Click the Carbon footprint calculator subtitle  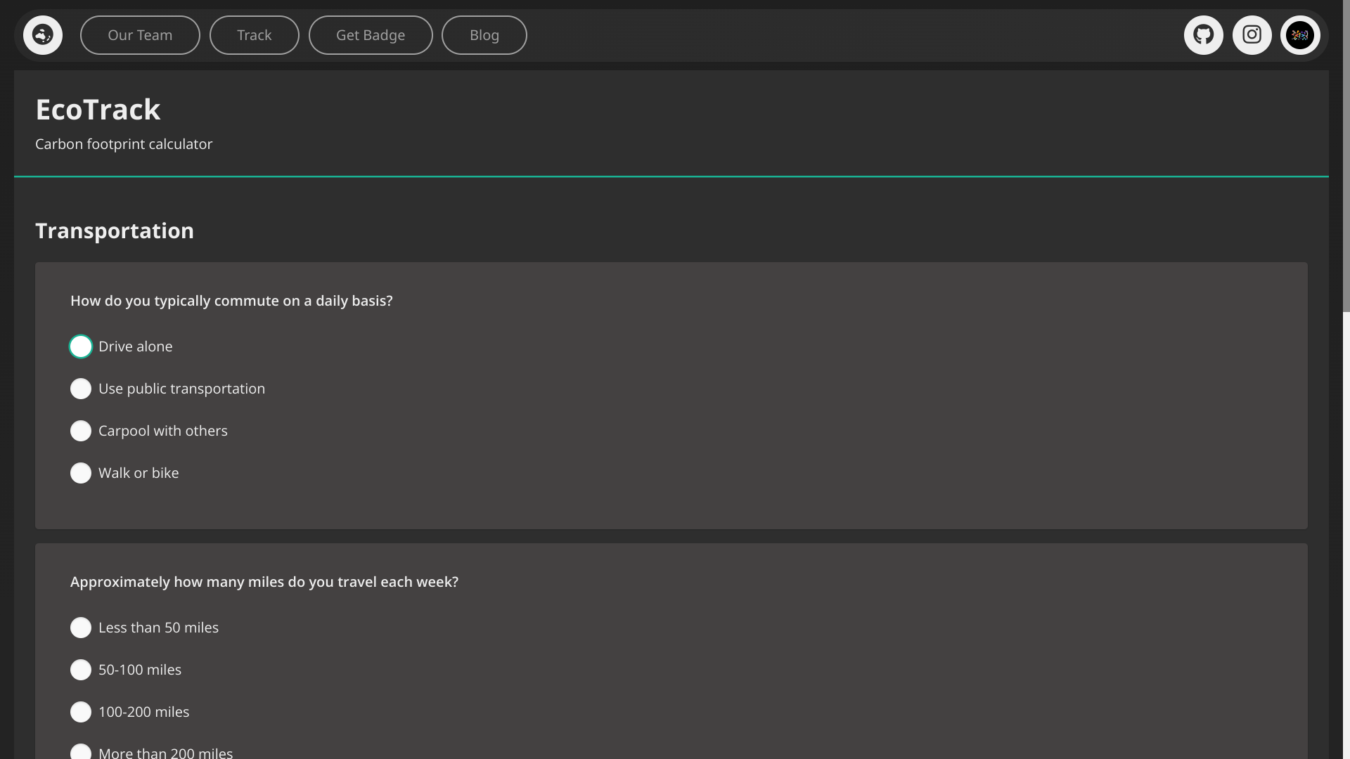124,144
